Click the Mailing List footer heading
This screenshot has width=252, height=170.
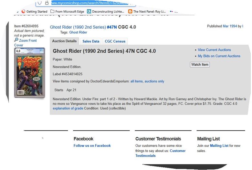208,139
